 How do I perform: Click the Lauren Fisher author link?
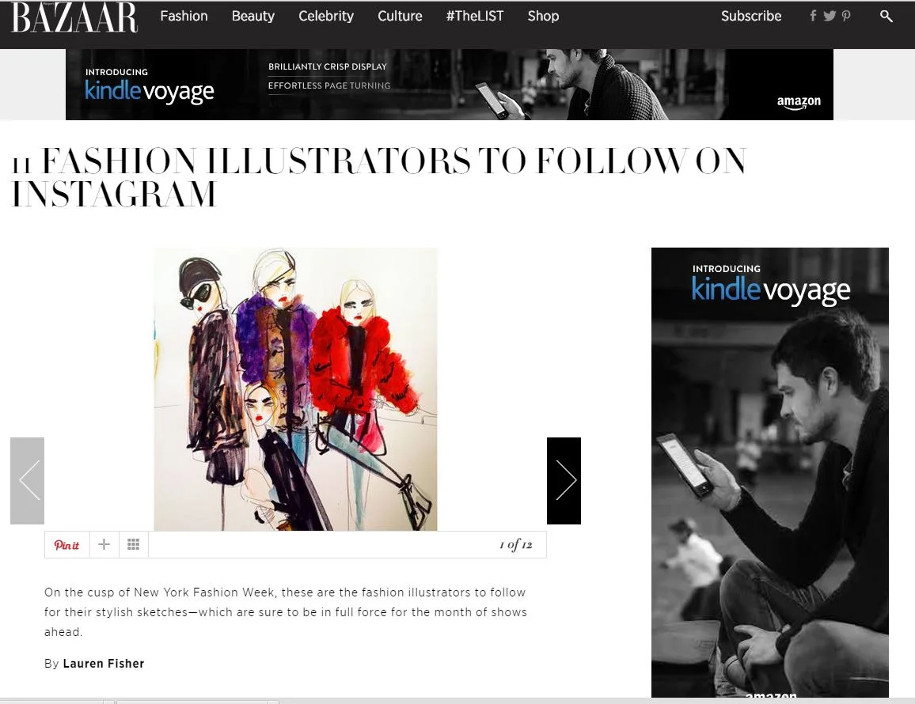coord(103,663)
